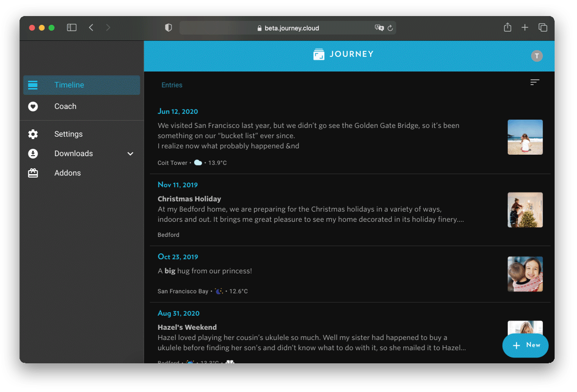Viewport: 577px width, 392px height.
Task: Open the San Francisco entry text starting We visited
Action: tap(308, 136)
